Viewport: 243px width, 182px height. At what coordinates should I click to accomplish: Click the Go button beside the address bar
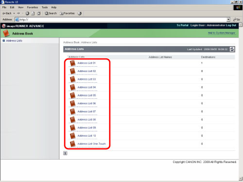point(237,19)
